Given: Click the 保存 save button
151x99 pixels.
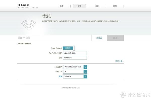Looking at the screenshot, I should tap(115, 38).
